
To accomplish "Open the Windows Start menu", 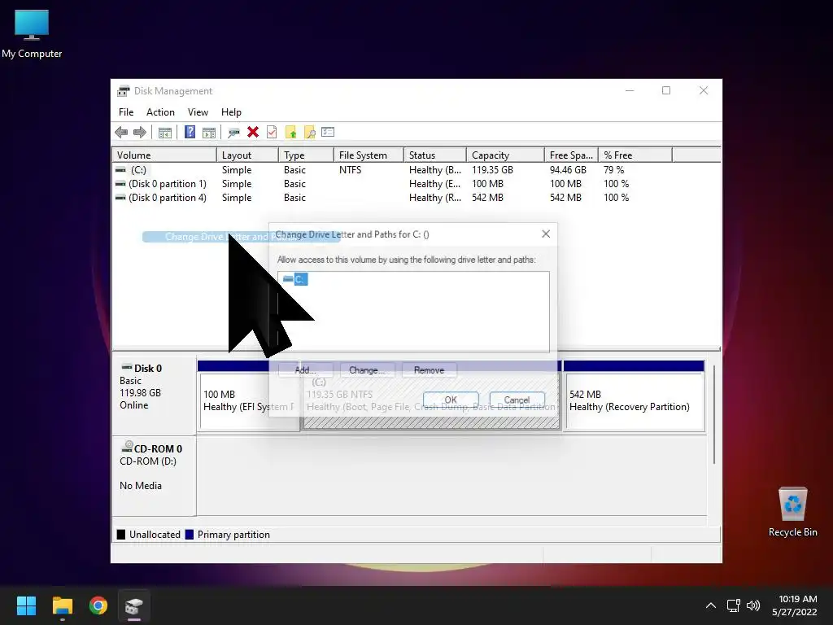I will click(x=26, y=605).
